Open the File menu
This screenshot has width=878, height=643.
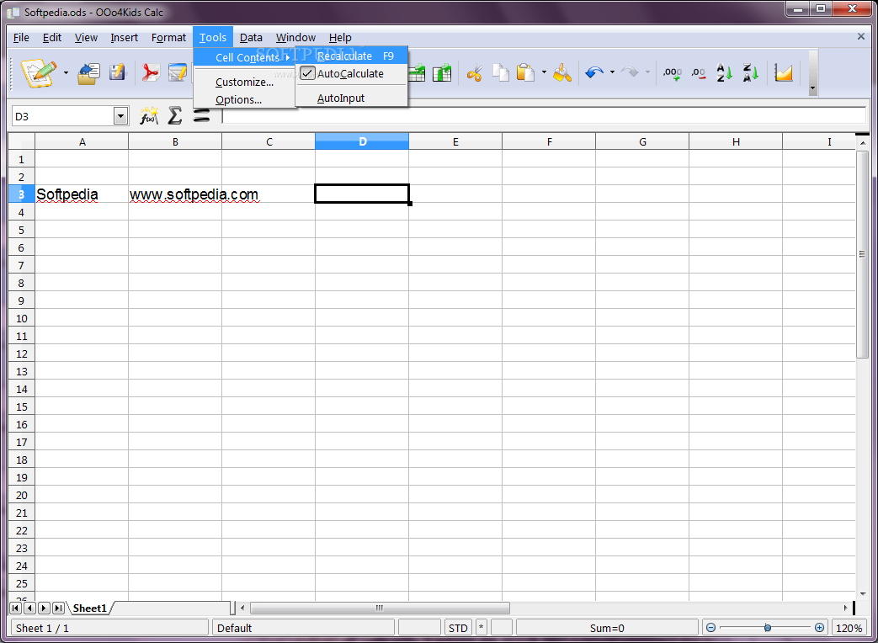(21, 38)
